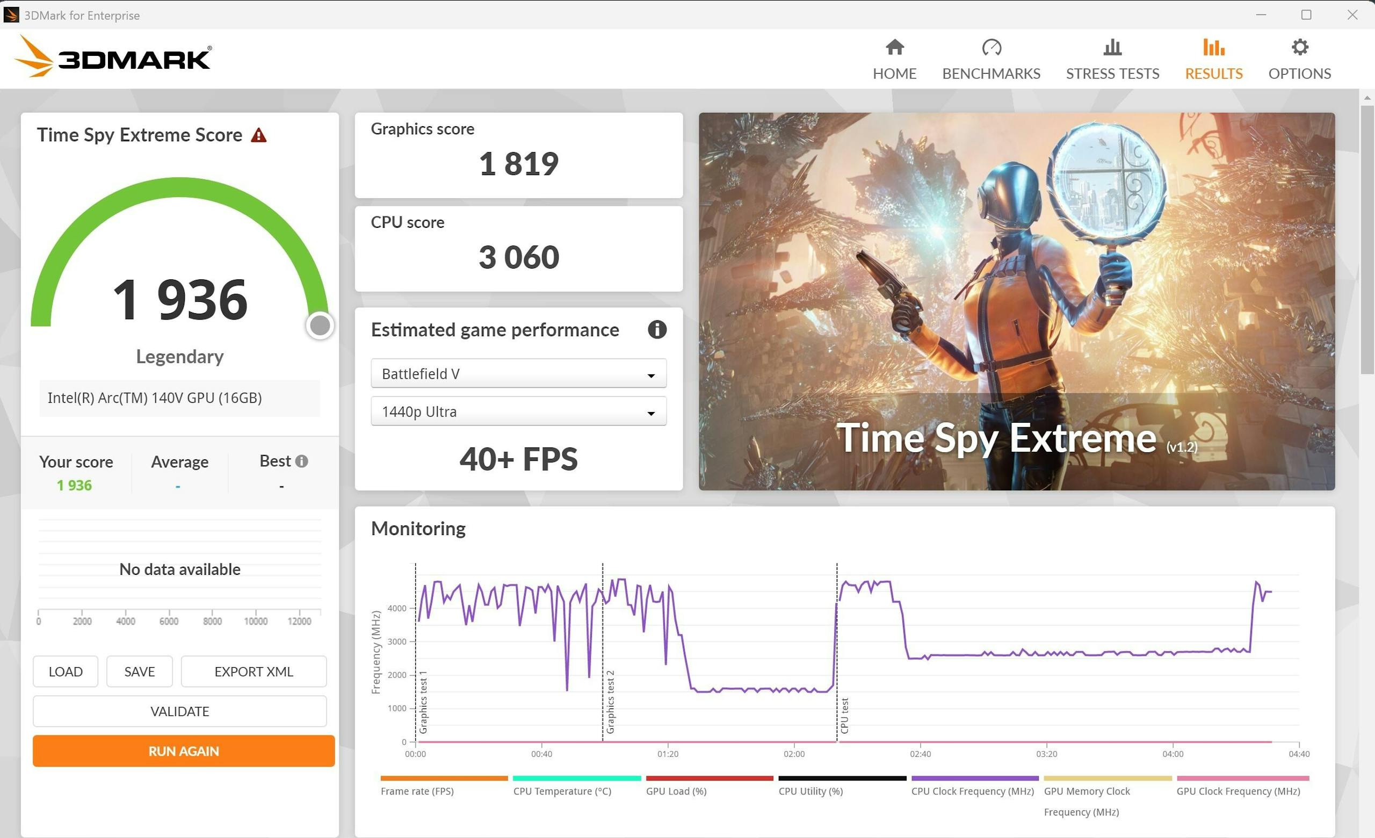Screen dimensions: 1375x838
Task: Click the Graphics score heading
Action: pyautogui.click(x=422, y=129)
